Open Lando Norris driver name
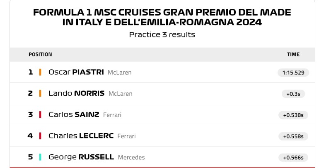This screenshot has height=168, width=331. [x=77, y=93]
